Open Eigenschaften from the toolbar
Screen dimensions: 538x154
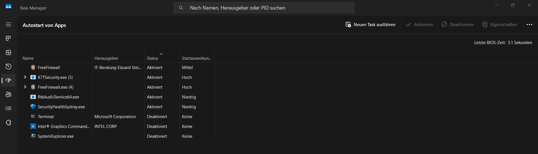pyautogui.click(x=500, y=25)
